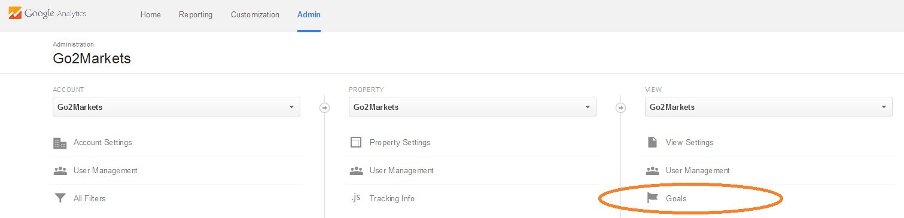Image resolution: width=904 pixels, height=218 pixels.
Task: Click the Goals flag icon
Action: pos(652,198)
